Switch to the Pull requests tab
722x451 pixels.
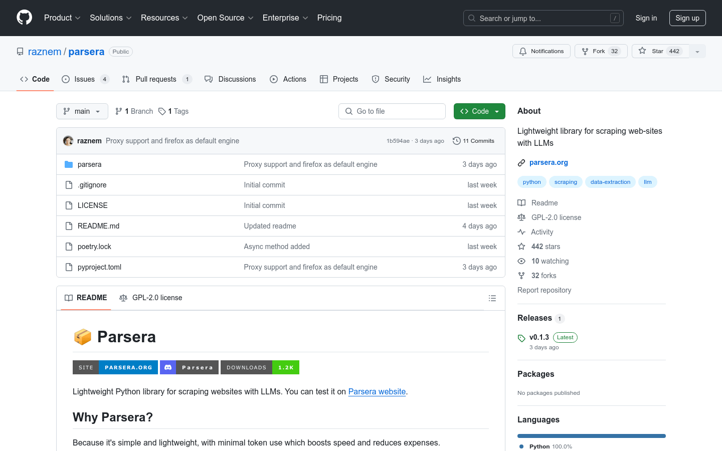157,79
